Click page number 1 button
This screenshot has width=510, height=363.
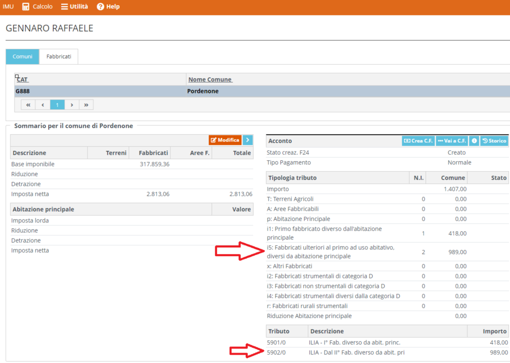tap(57, 105)
